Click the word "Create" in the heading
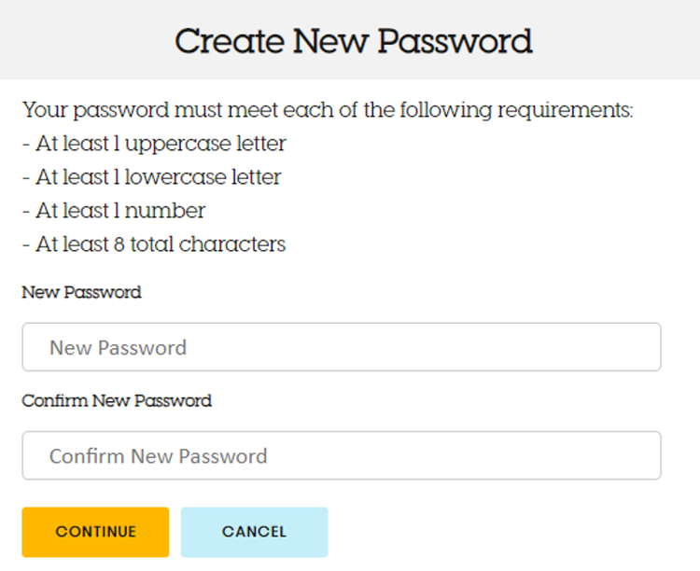This screenshot has height=571, width=700. coord(229,41)
